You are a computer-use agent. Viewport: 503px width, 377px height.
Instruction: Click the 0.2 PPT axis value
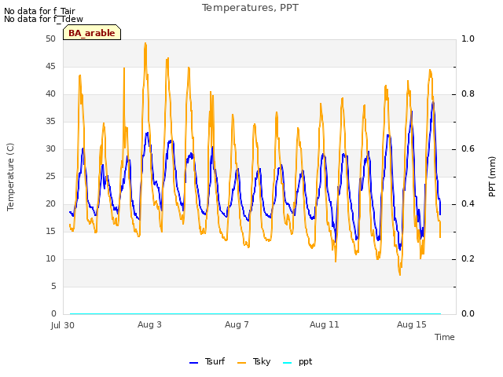468,258
